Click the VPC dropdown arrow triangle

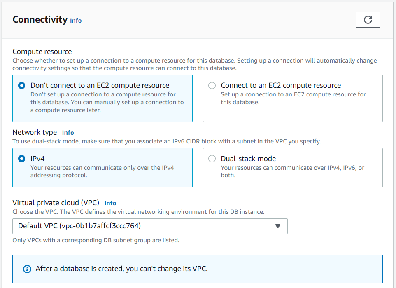[x=278, y=226]
